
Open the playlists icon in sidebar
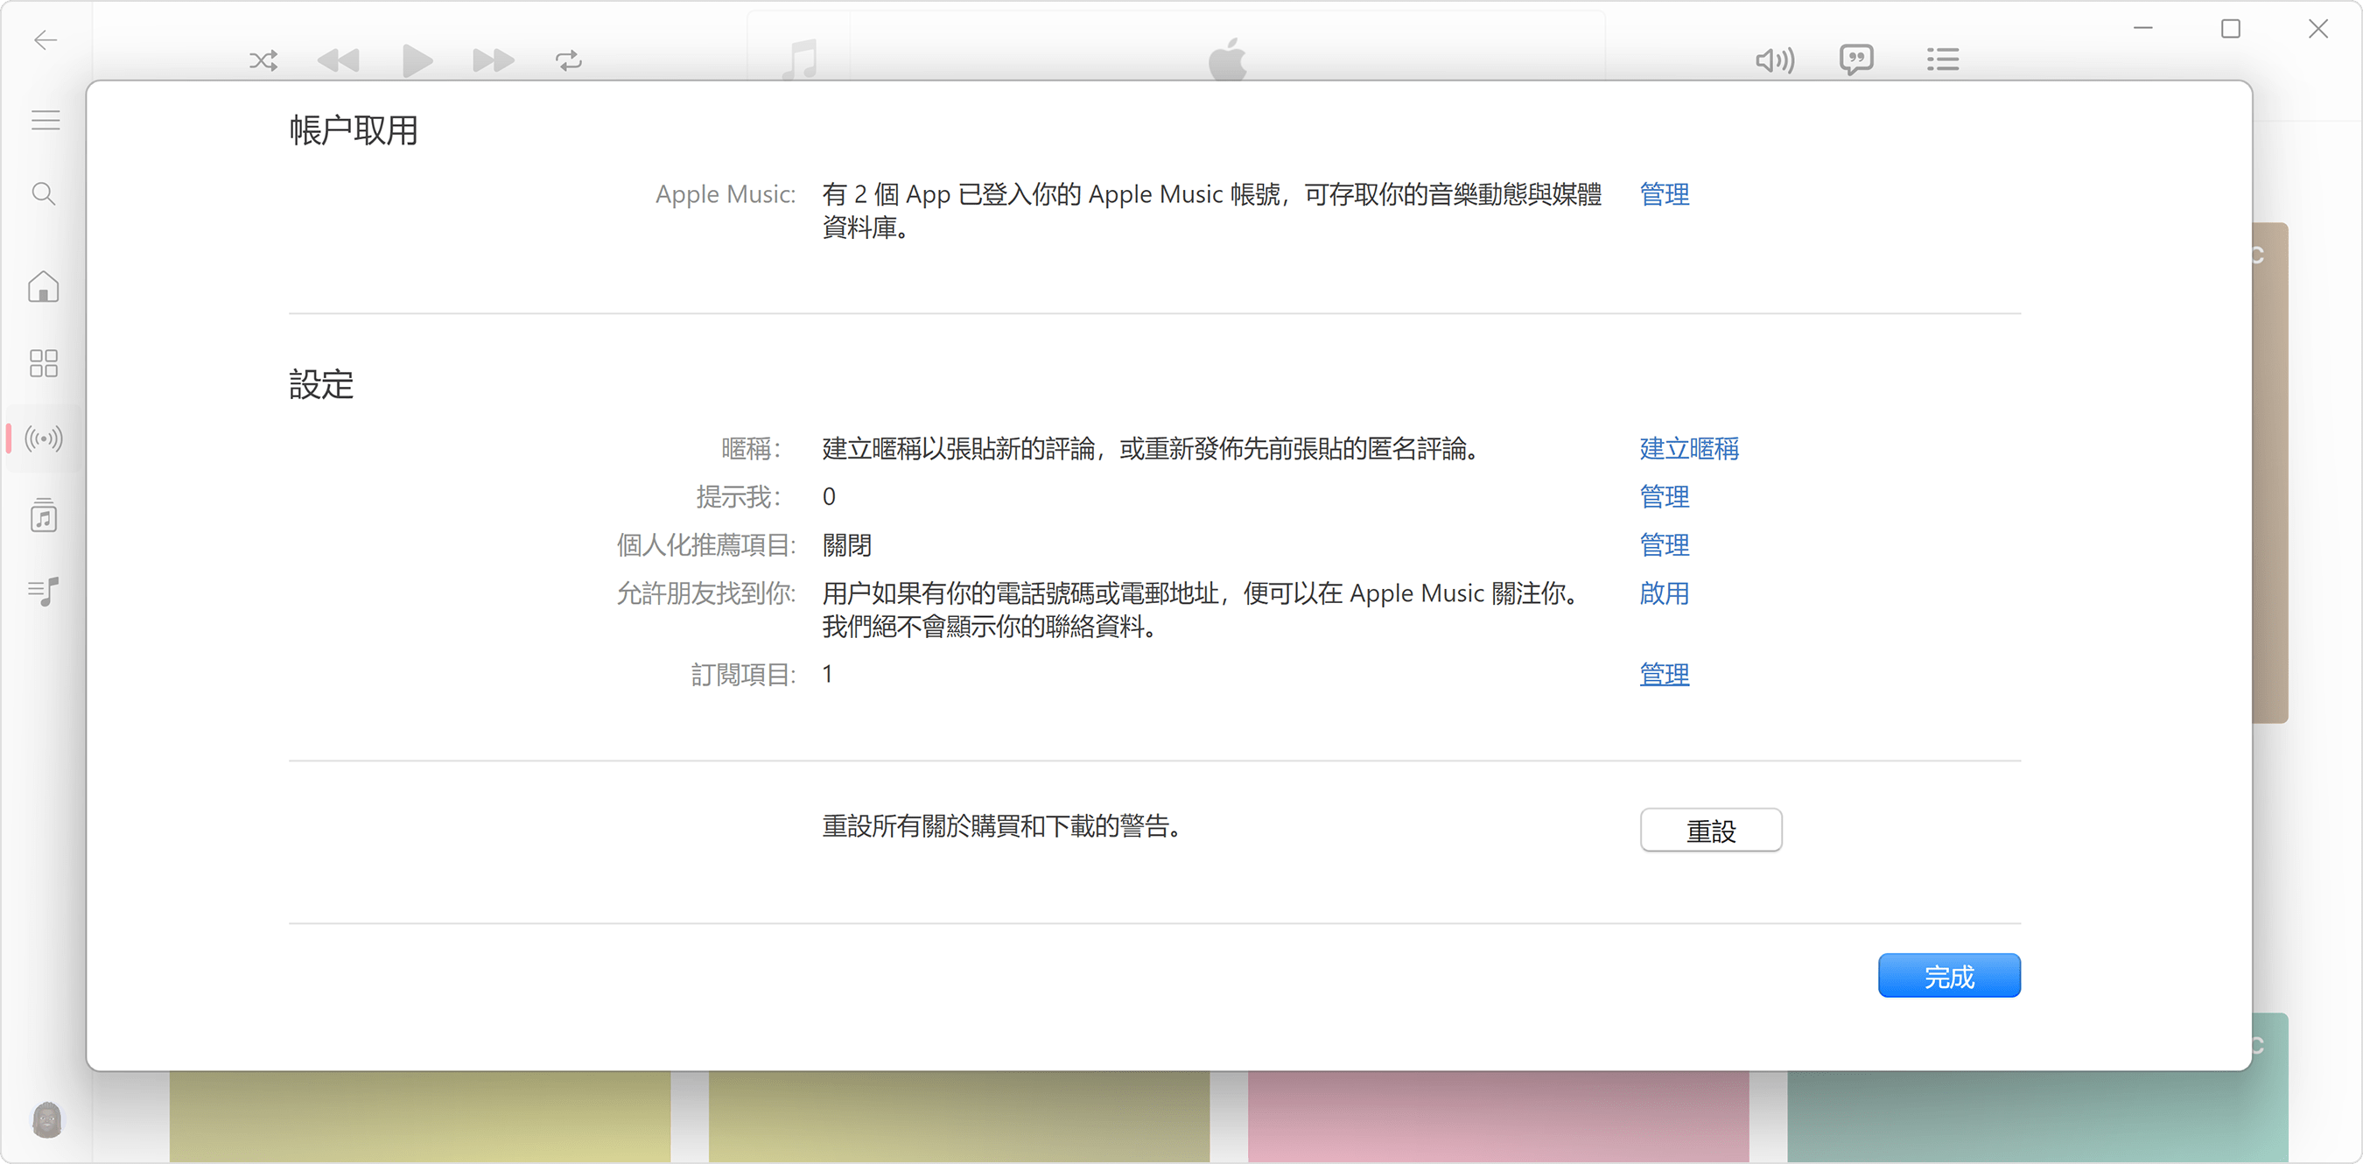pos(43,592)
